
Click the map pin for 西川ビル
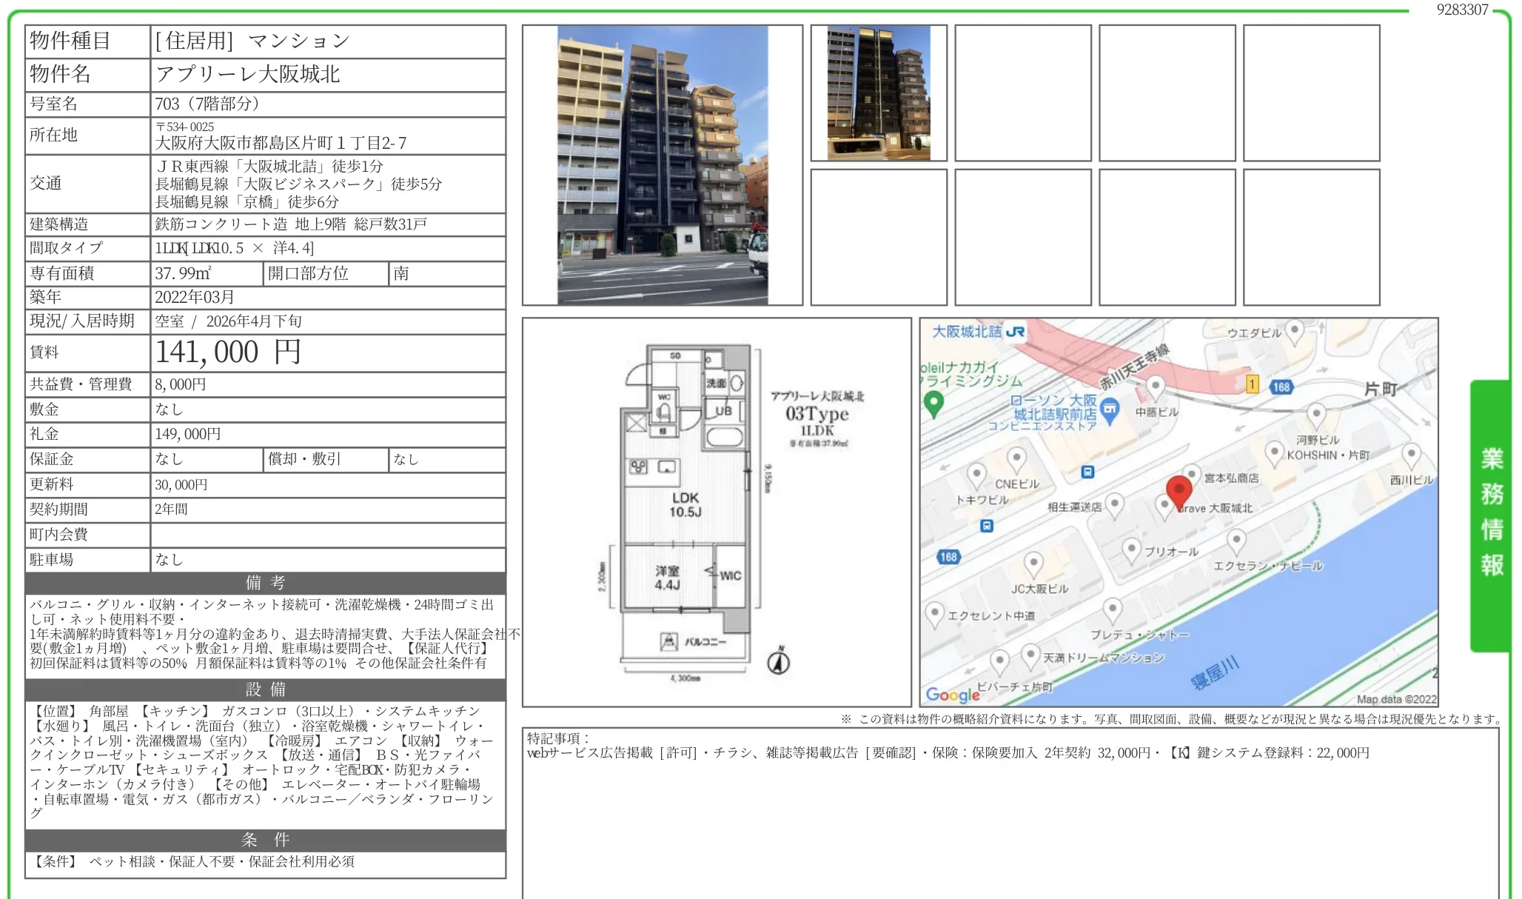[x=1411, y=454]
